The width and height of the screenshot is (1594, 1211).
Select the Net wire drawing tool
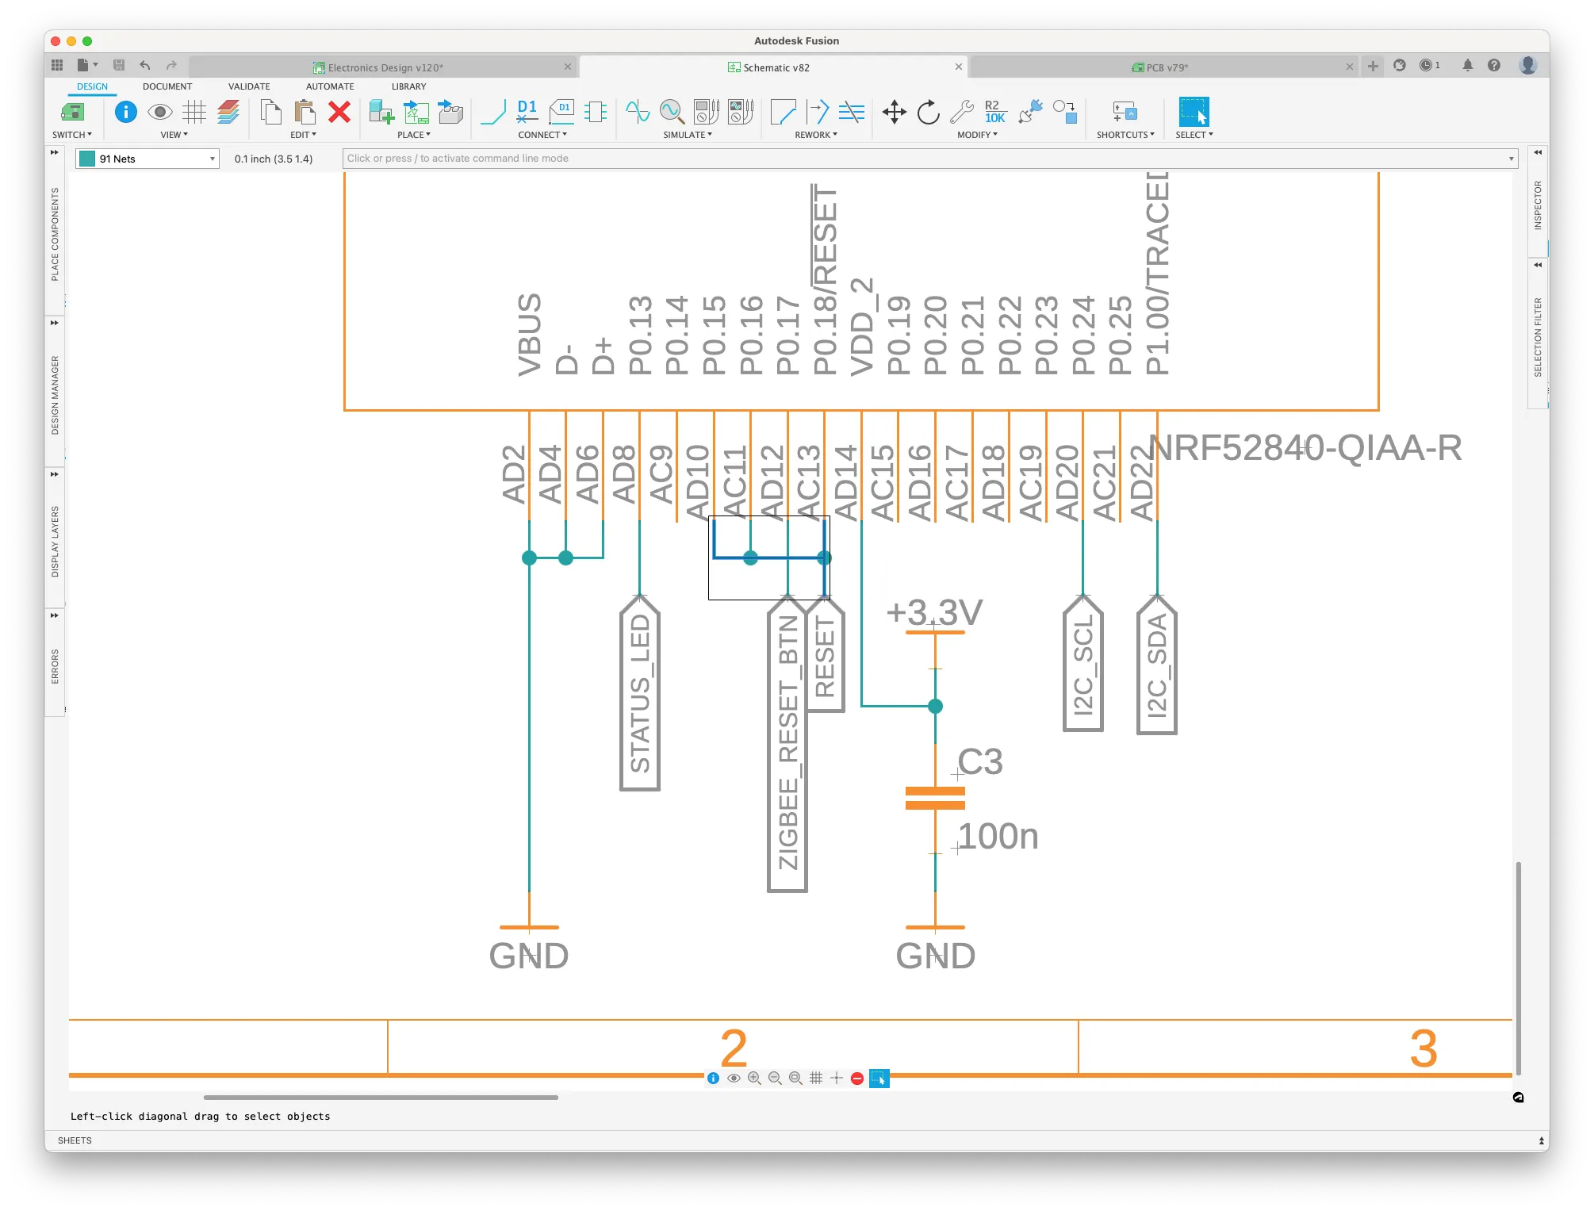click(492, 112)
